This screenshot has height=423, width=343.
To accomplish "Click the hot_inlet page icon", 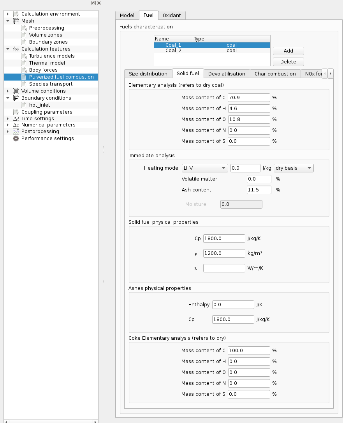I will [24, 105].
